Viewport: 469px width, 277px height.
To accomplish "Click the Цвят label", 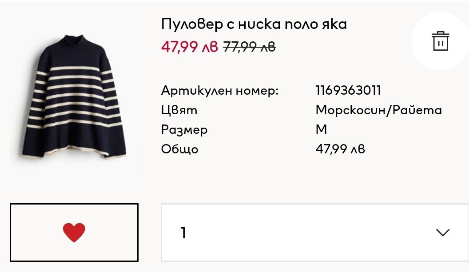I will 179,110.
